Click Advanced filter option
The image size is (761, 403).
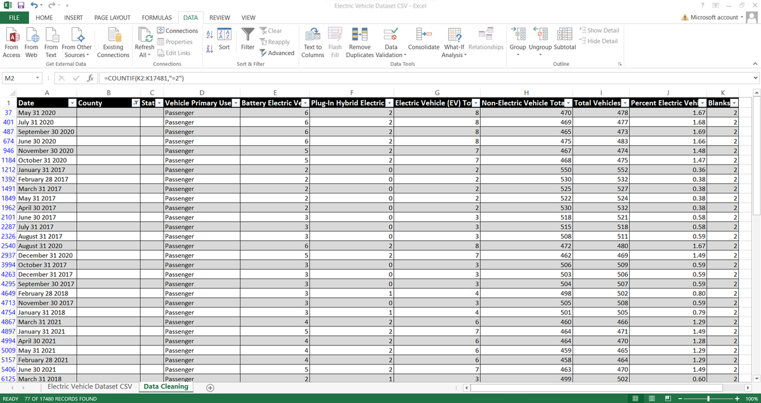[x=277, y=53]
